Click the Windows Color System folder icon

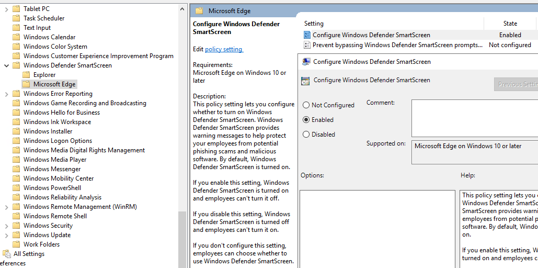coord(16,47)
